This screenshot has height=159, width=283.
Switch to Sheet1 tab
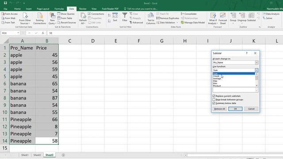(25, 155)
